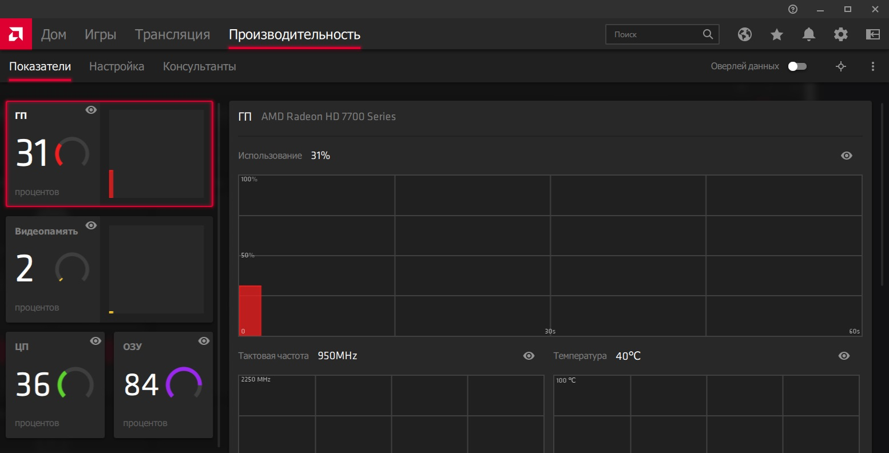Toggle visibility of Использование graph
The width and height of the screenshot is (889, 453).
click(847, 156)
